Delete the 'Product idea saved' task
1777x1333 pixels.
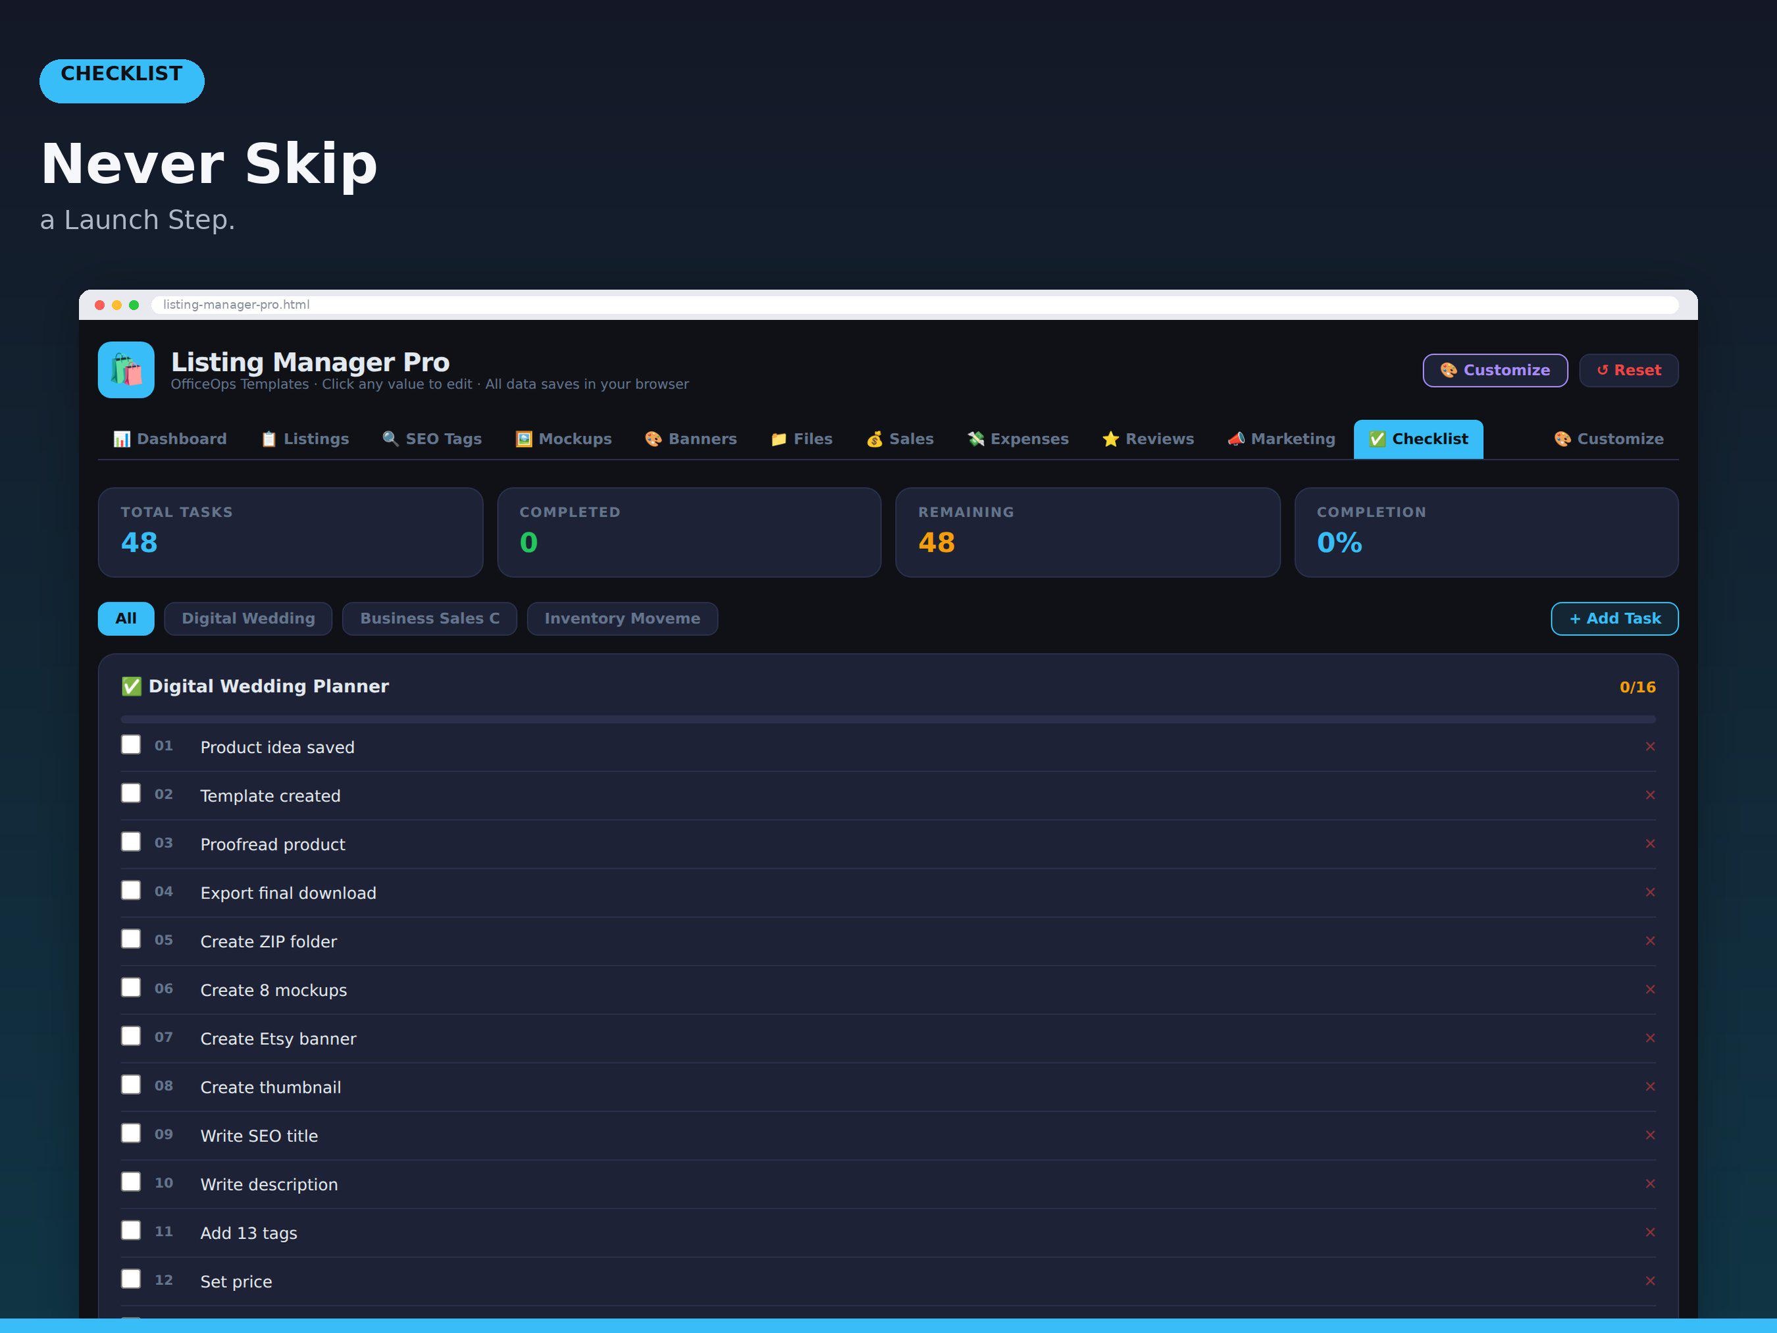pyautogui.click(x=1650, y=746)
